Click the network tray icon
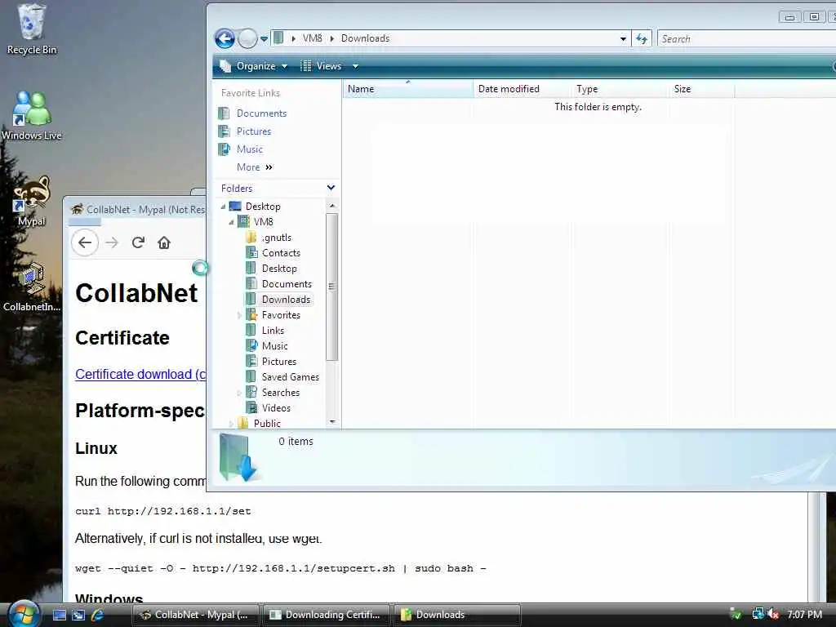The width and height of the screenshot is (836, 627). [x=757, y=614]
